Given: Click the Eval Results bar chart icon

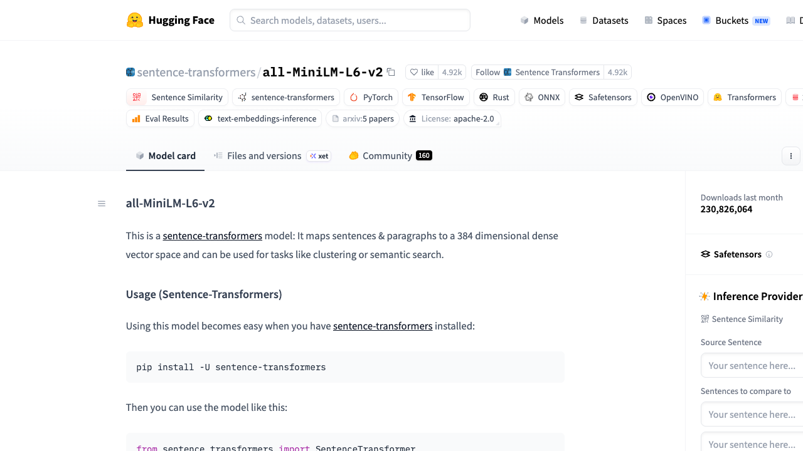Looking at the screenshot, I should pos(136,118).
